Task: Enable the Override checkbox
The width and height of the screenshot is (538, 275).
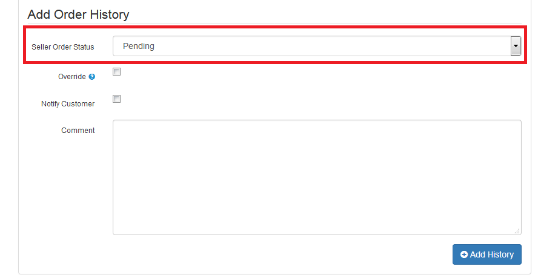Action: 117,71
